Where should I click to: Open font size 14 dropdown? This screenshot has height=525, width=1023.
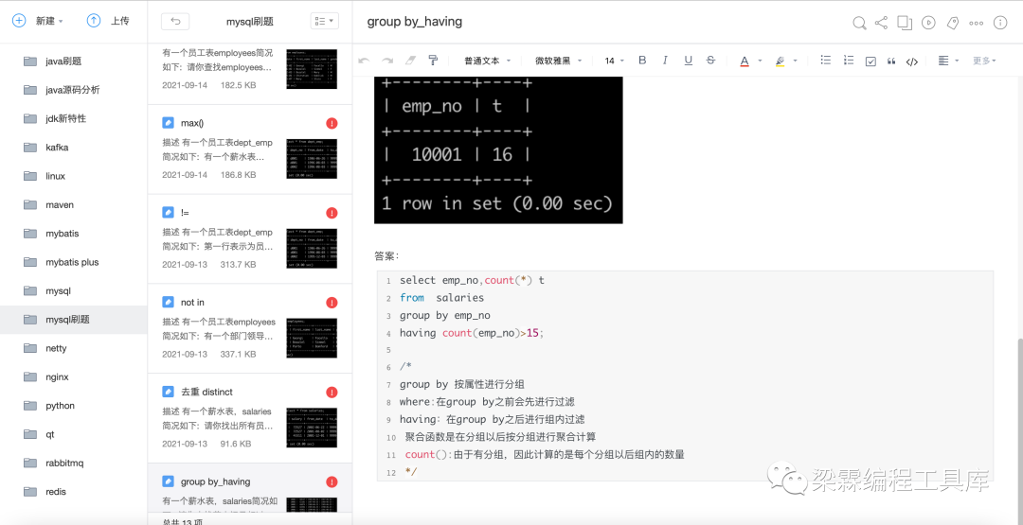tap(614, 61)
